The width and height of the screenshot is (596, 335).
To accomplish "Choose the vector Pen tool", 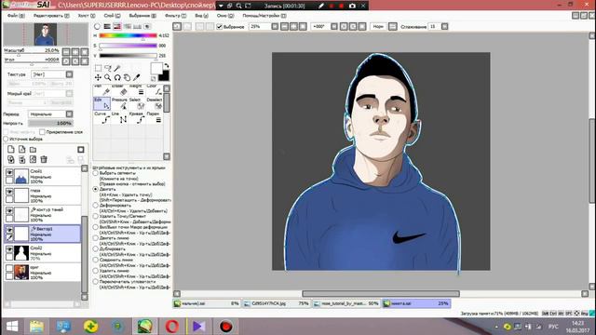I will (102, 90).
